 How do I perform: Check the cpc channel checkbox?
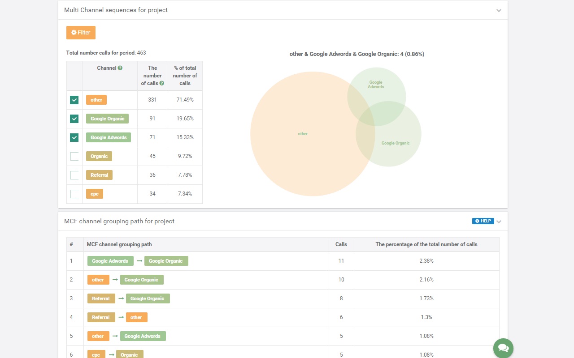tap(74, 194)
